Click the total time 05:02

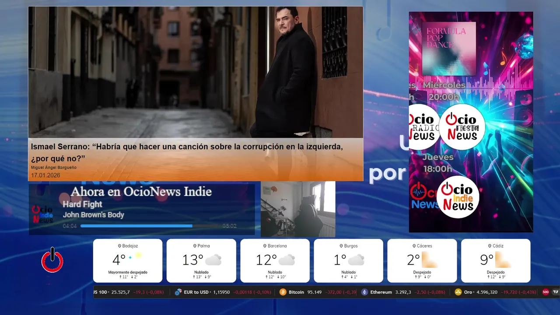point(230,226)
